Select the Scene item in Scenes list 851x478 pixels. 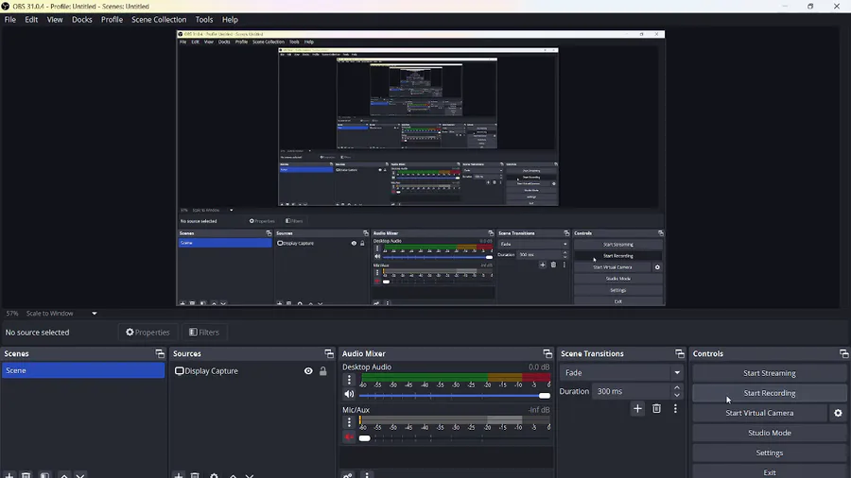[83, 370]
